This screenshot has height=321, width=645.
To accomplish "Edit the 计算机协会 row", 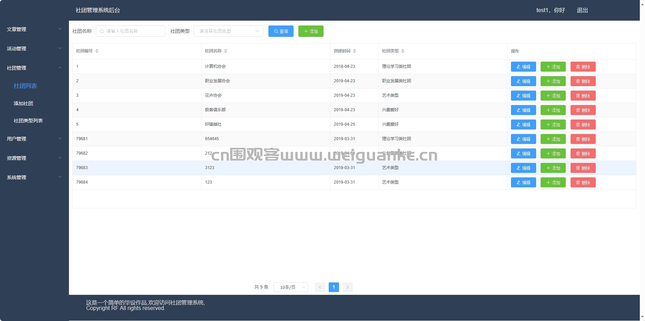I will click(523, 67).
